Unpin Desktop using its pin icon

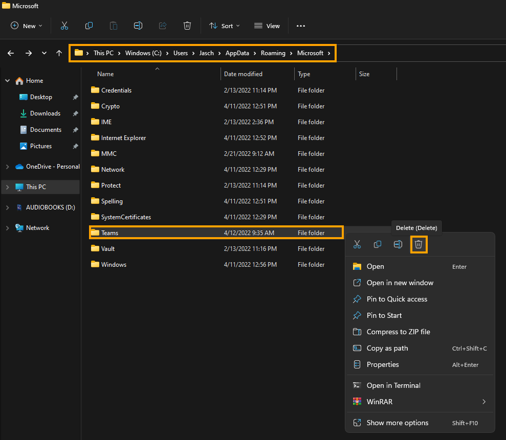[75, 97]
